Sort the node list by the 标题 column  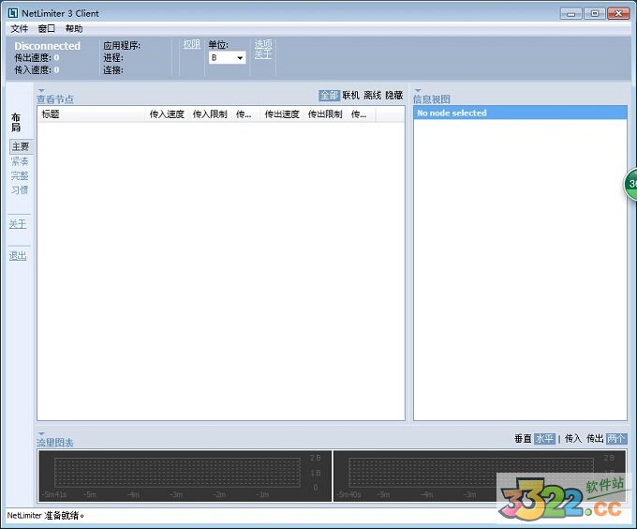coord(92,114)
